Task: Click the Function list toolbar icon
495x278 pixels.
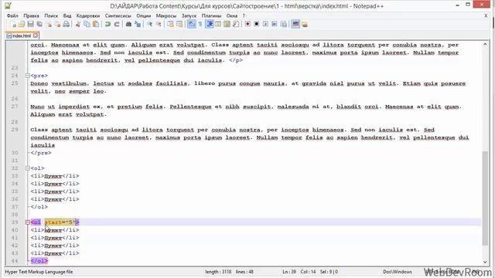Action: (236, 24)
